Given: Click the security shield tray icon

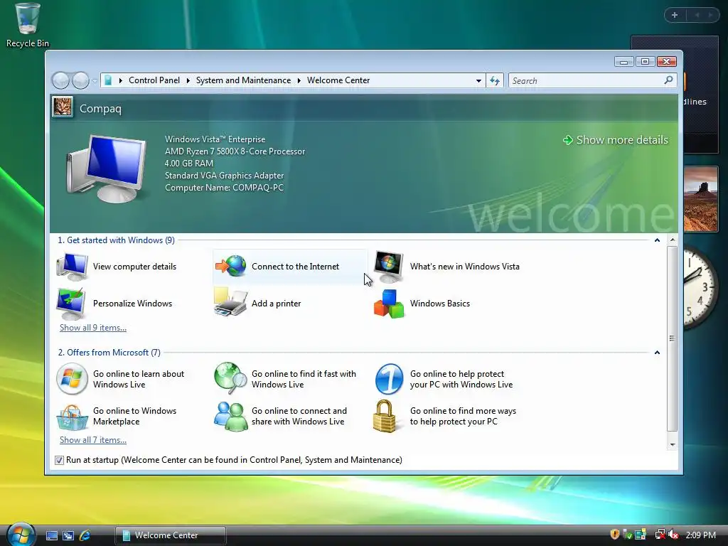Looking at the screenshot, I should (615, 535).
